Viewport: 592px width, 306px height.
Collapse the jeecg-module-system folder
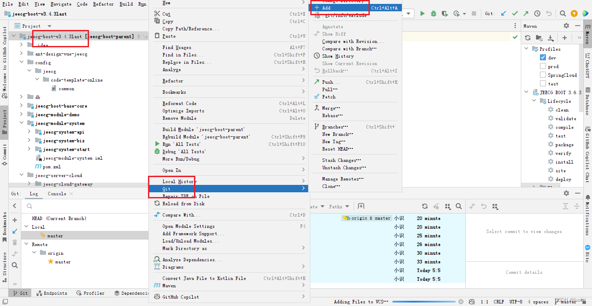click(21, 123)
